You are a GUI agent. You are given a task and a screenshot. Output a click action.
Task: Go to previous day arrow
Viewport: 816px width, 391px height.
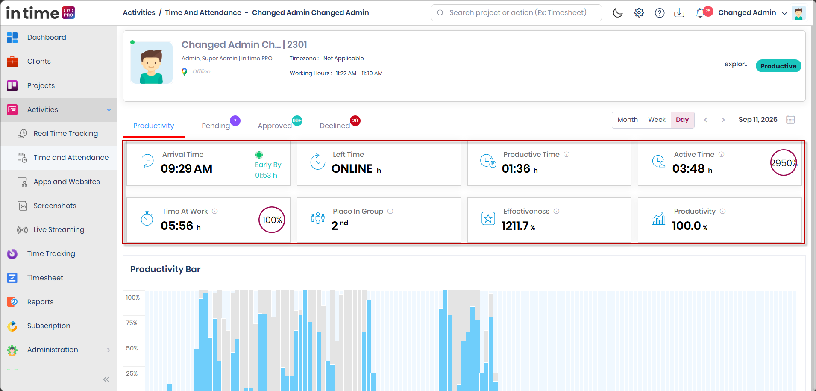click(706, 120)
